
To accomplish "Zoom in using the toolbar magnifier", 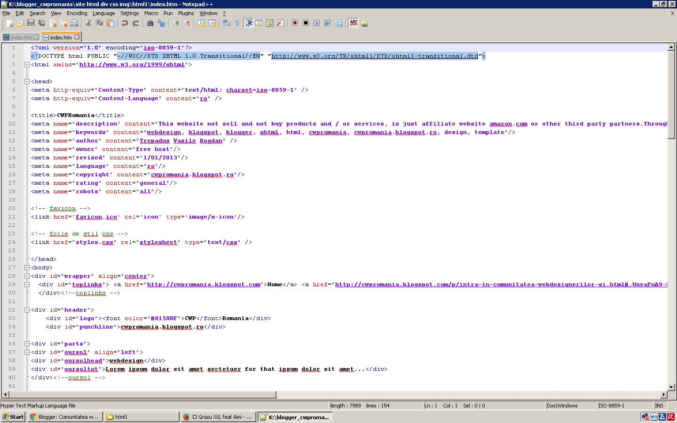I will pos(176,23).
